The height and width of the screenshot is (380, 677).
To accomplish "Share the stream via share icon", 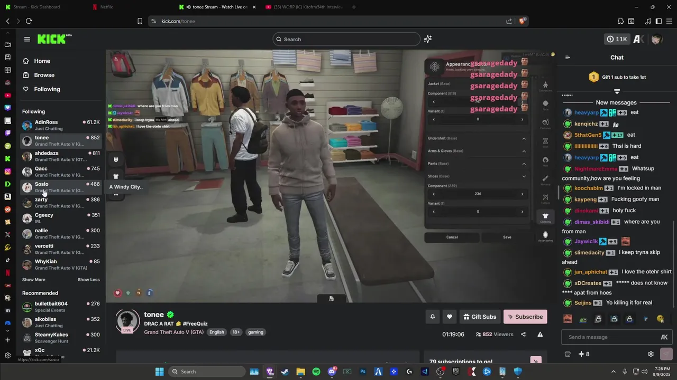I will click(x=523, y=334).
